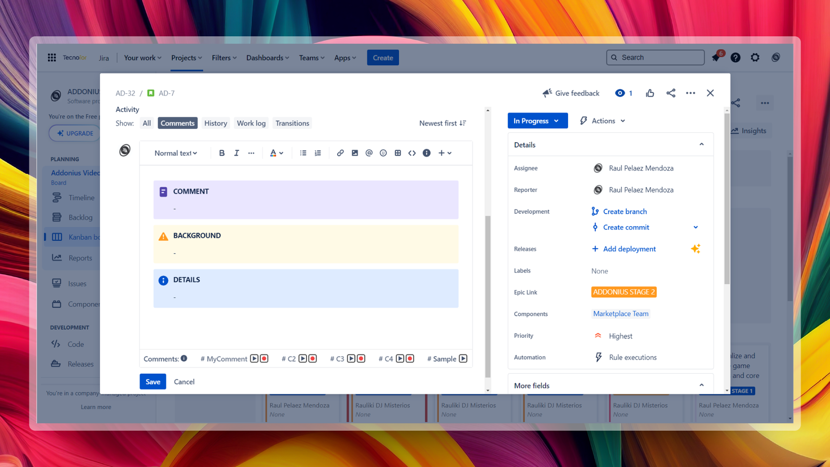Play the C4 comment template
Image resolution: width=830 pixels, height=467 pixels.
pyautogui.click(x=400, y=359)
